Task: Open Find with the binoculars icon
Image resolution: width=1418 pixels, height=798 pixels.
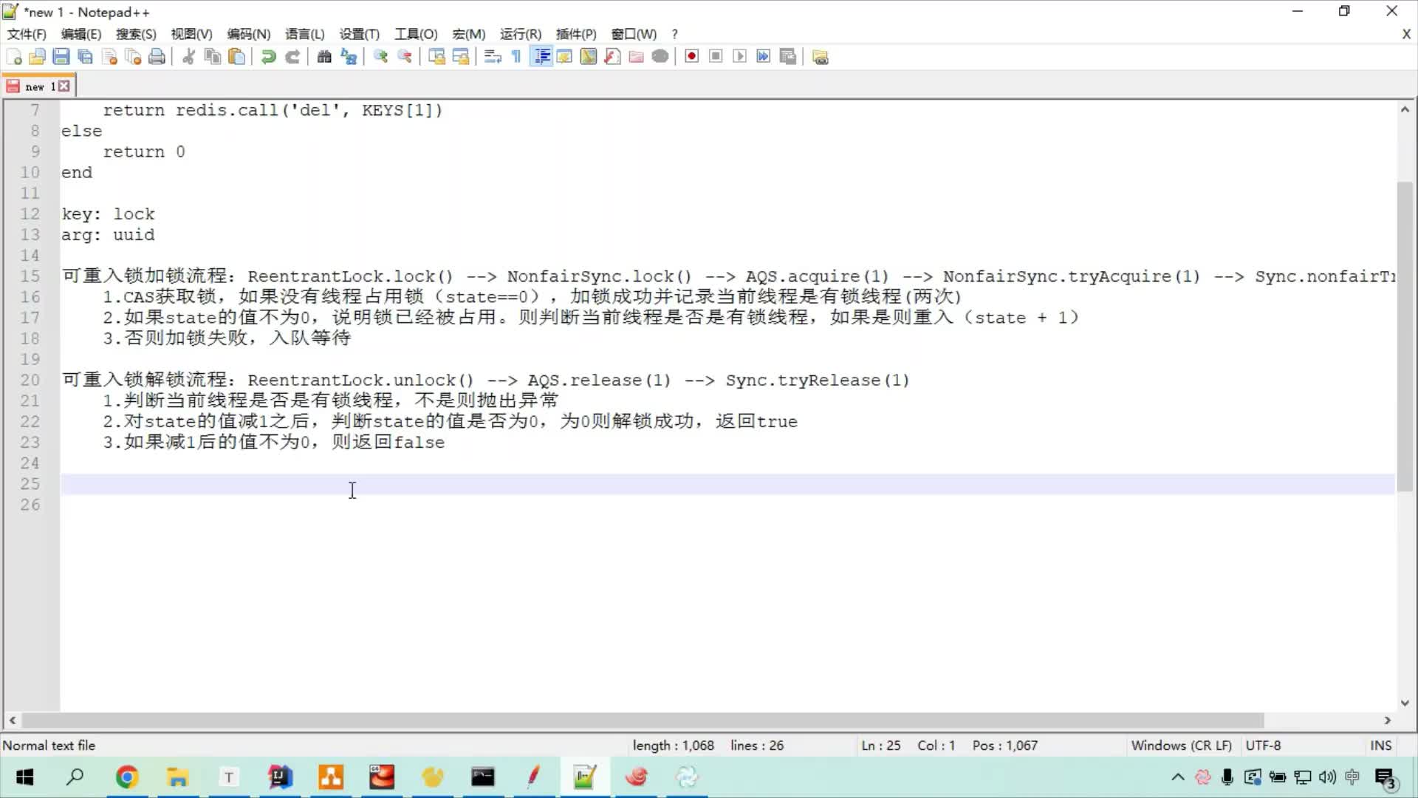Action: click(x=324, y=57)
